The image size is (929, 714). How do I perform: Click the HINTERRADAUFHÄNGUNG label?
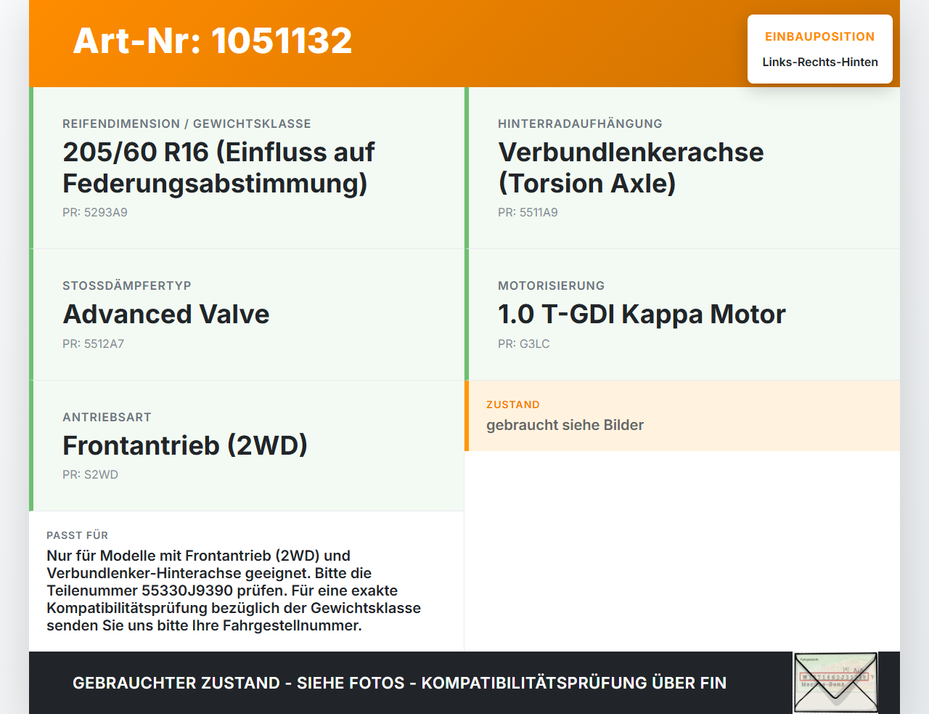[x=580, y=124]
